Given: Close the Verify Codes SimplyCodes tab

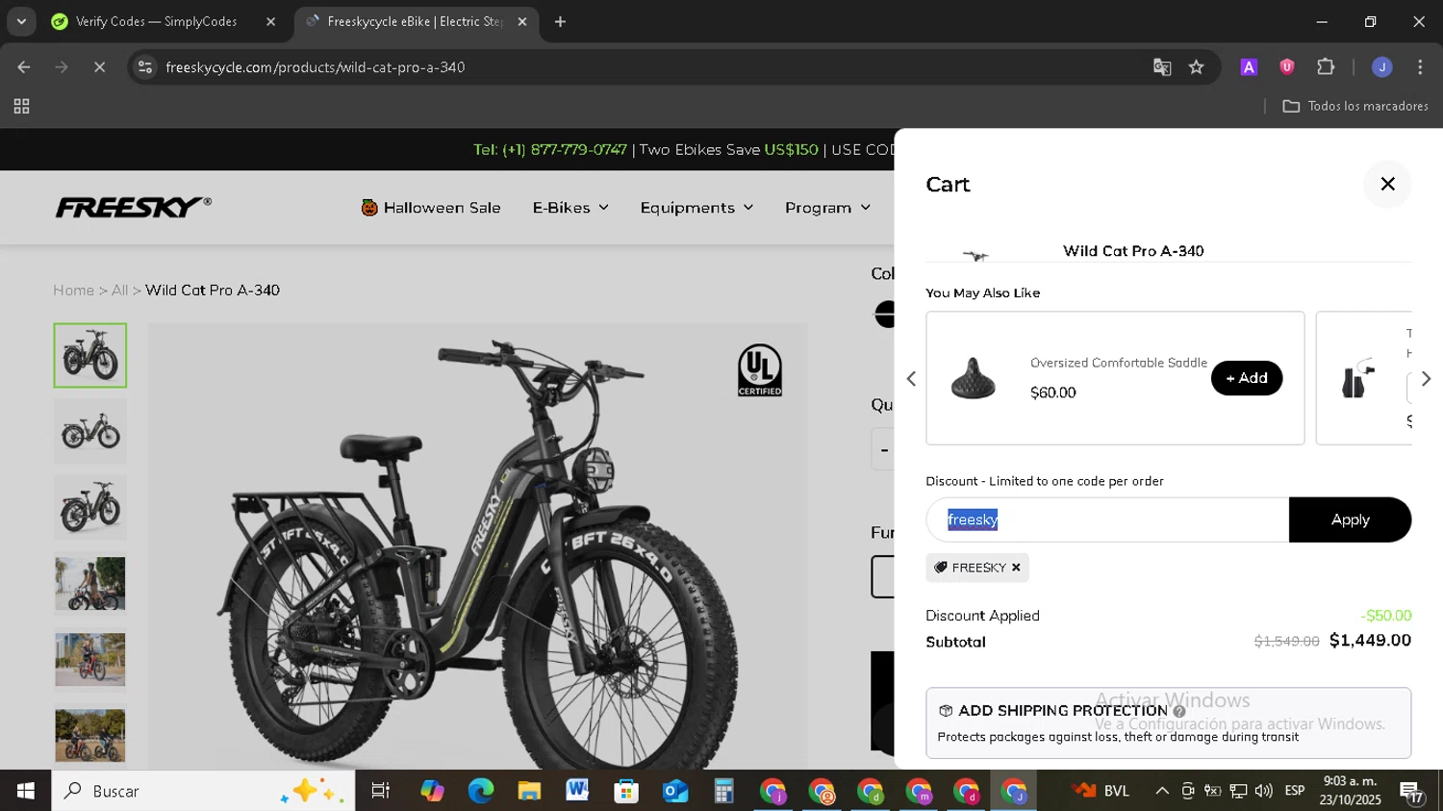Looking at the screenshot, I should pyautogui.click(x=270, y=21).
